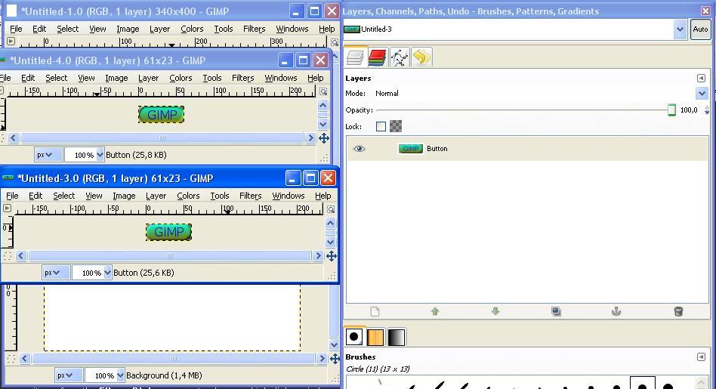Switch to the Undo History tab icon
The image size is (716, 389).
click(421, 57)
